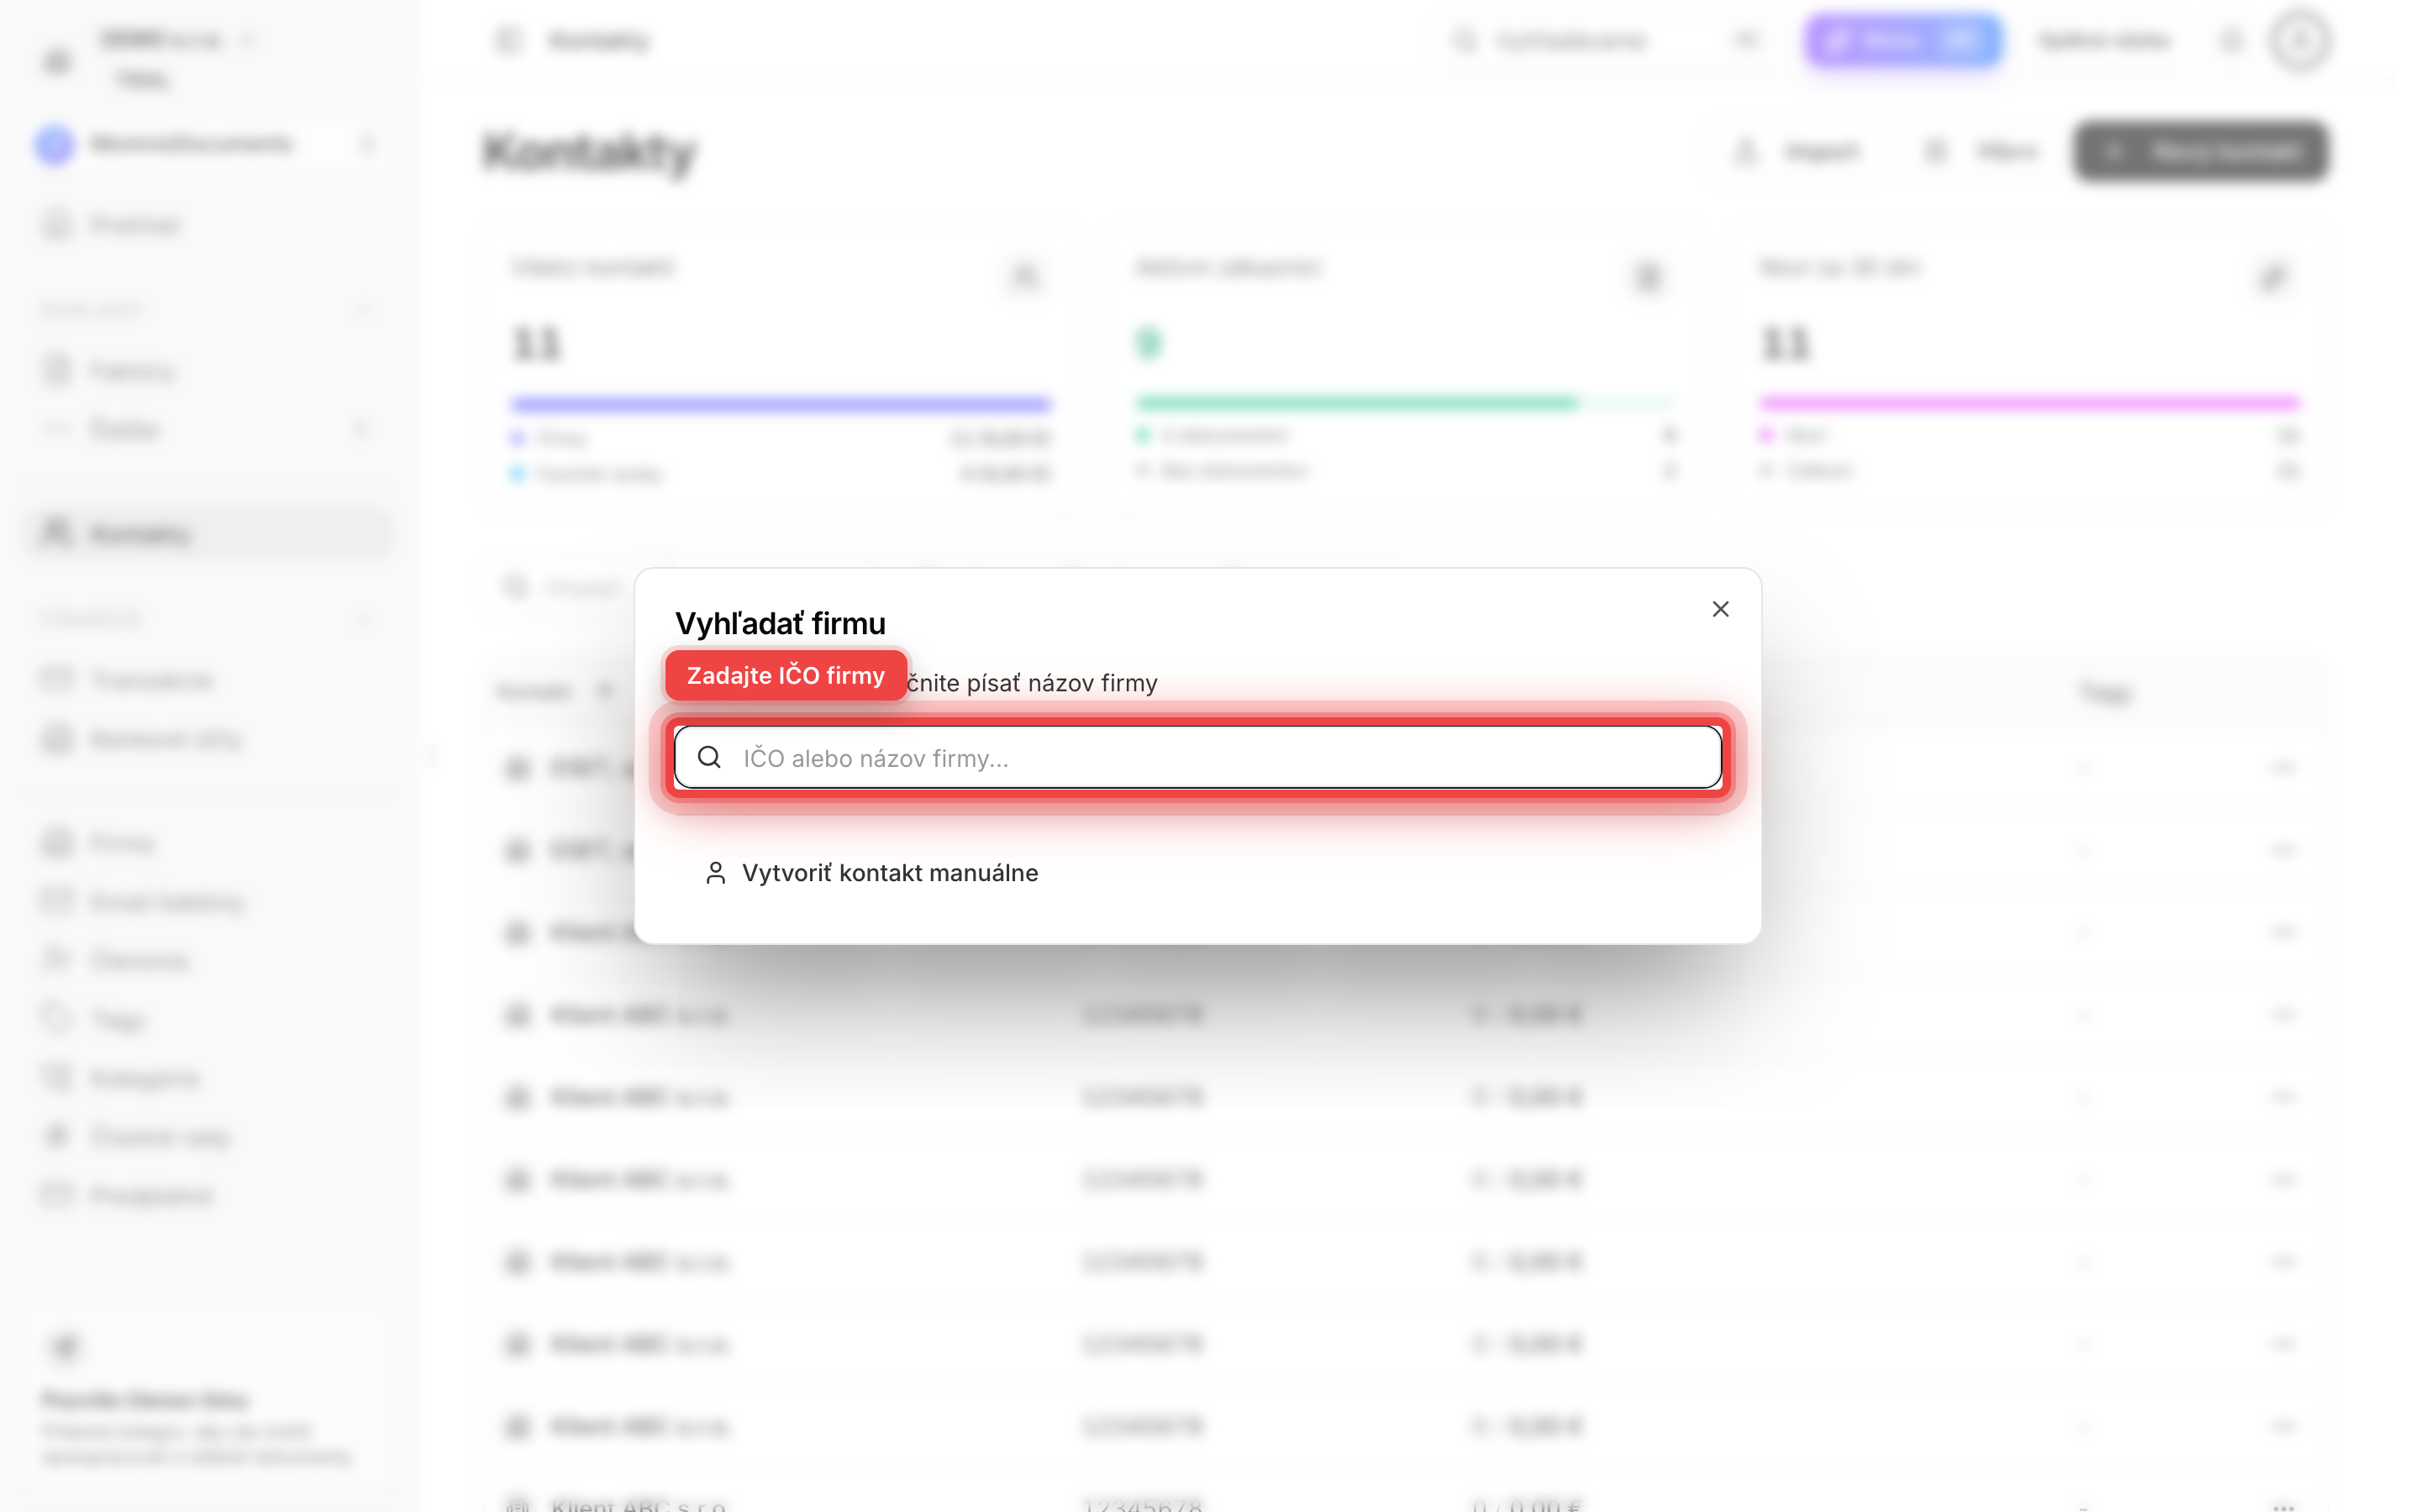Open the round user avatar menu top right
Image resolution: width=2420 pixels, height=1512 pixels.
click(x=2301, y=40)
